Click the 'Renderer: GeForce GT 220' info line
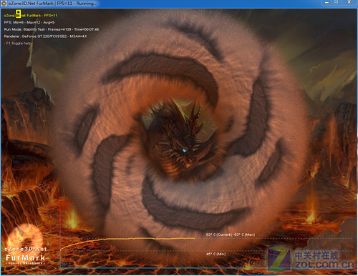Viewport: 358px width, 276px height. click(45, 36)
